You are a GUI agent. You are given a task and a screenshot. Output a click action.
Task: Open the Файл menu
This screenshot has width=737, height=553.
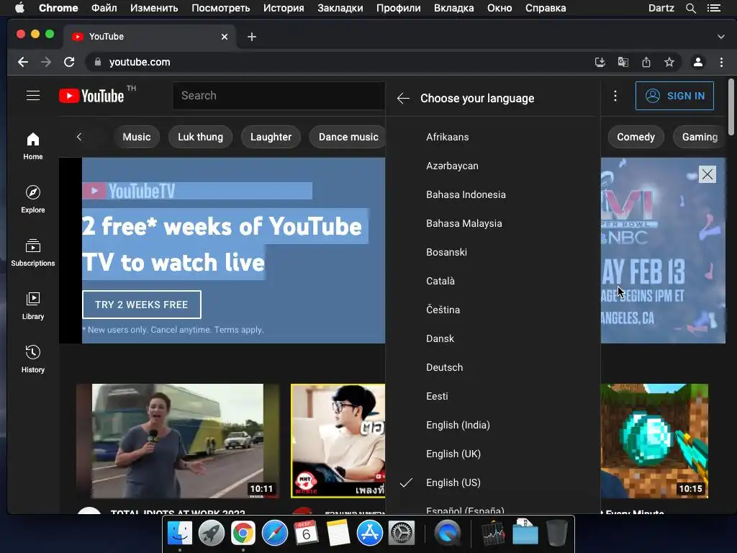pyautogui.click(x=104, y=8)
